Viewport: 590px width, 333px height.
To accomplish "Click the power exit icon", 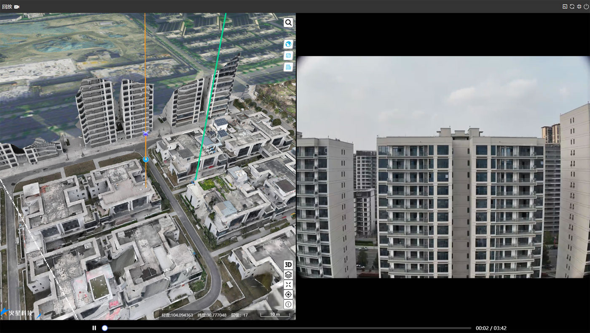I will point(586,6).
